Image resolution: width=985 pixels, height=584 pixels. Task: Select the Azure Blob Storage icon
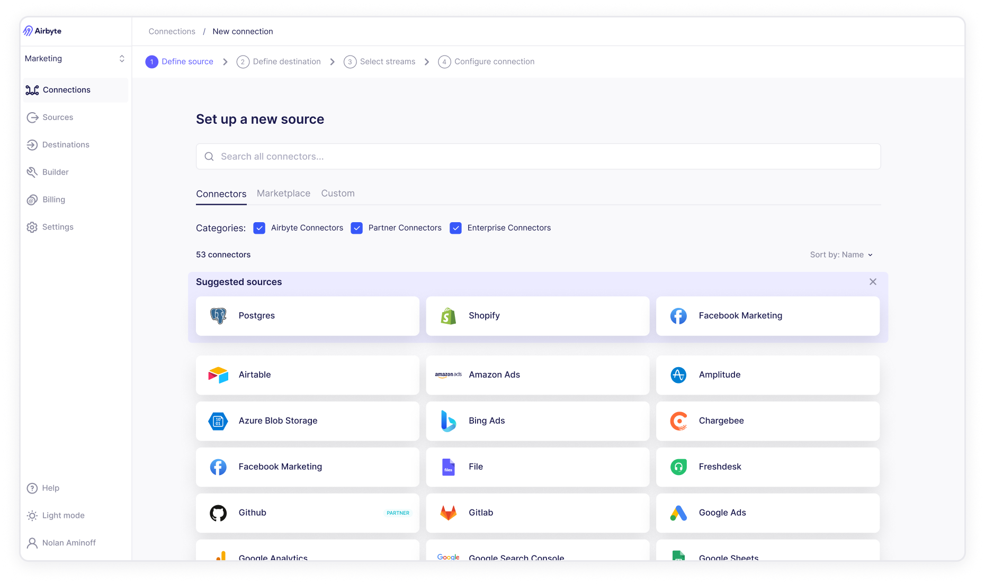pyautogui.click(x=218, y=421)
